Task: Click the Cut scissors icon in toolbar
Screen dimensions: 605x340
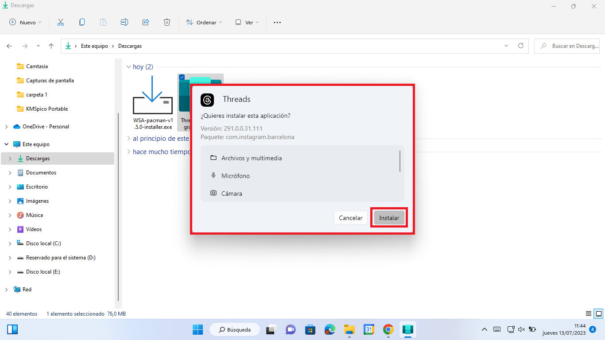Action: tap(61, 22)
